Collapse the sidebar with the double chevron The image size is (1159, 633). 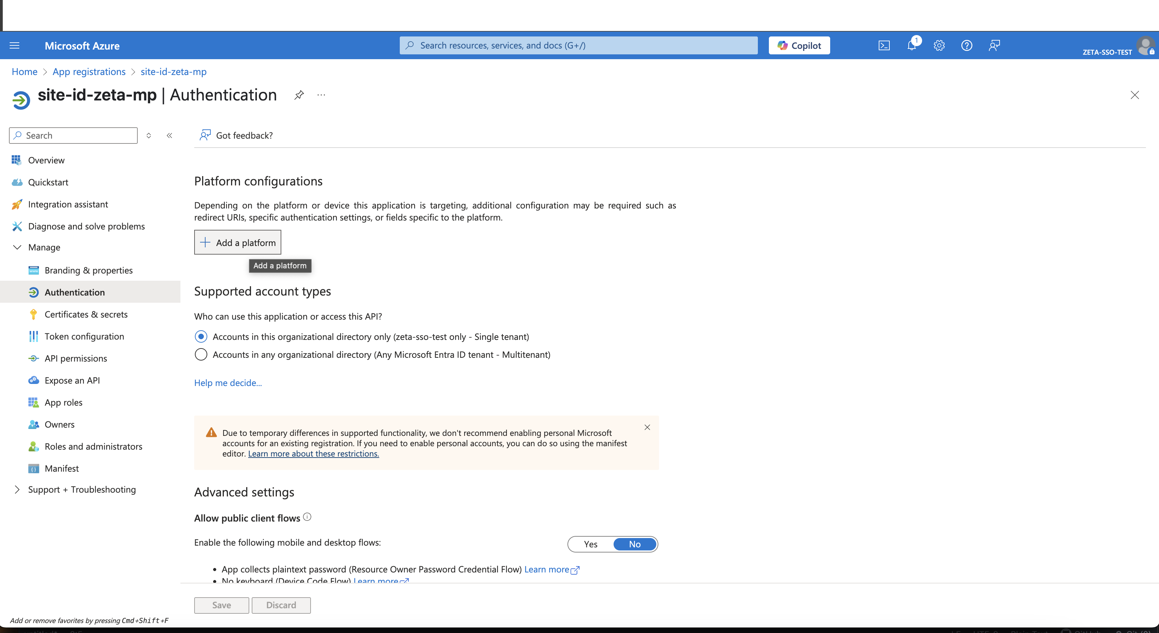(x=170, y=135)
